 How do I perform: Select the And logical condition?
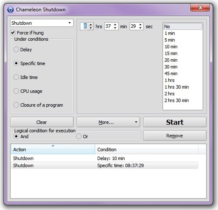coord(16,136)
